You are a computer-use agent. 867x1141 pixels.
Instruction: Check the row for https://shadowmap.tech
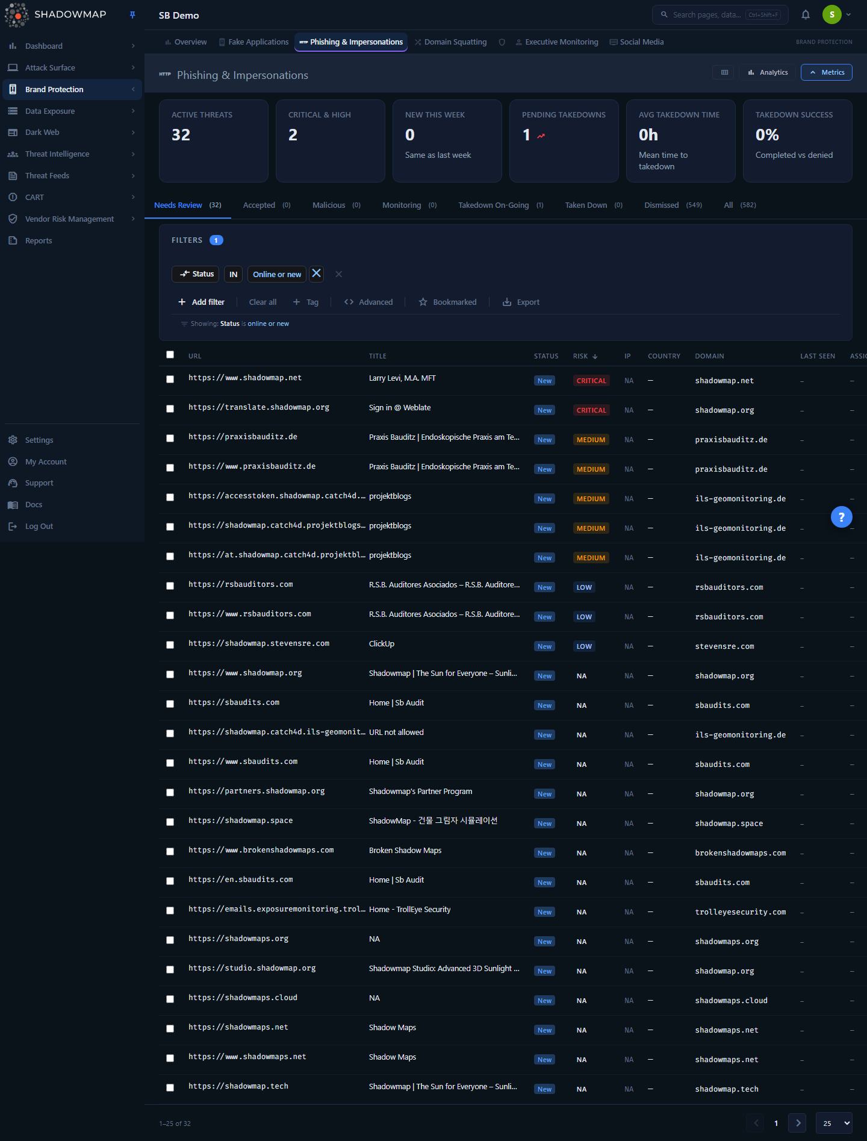[170, 1087]
